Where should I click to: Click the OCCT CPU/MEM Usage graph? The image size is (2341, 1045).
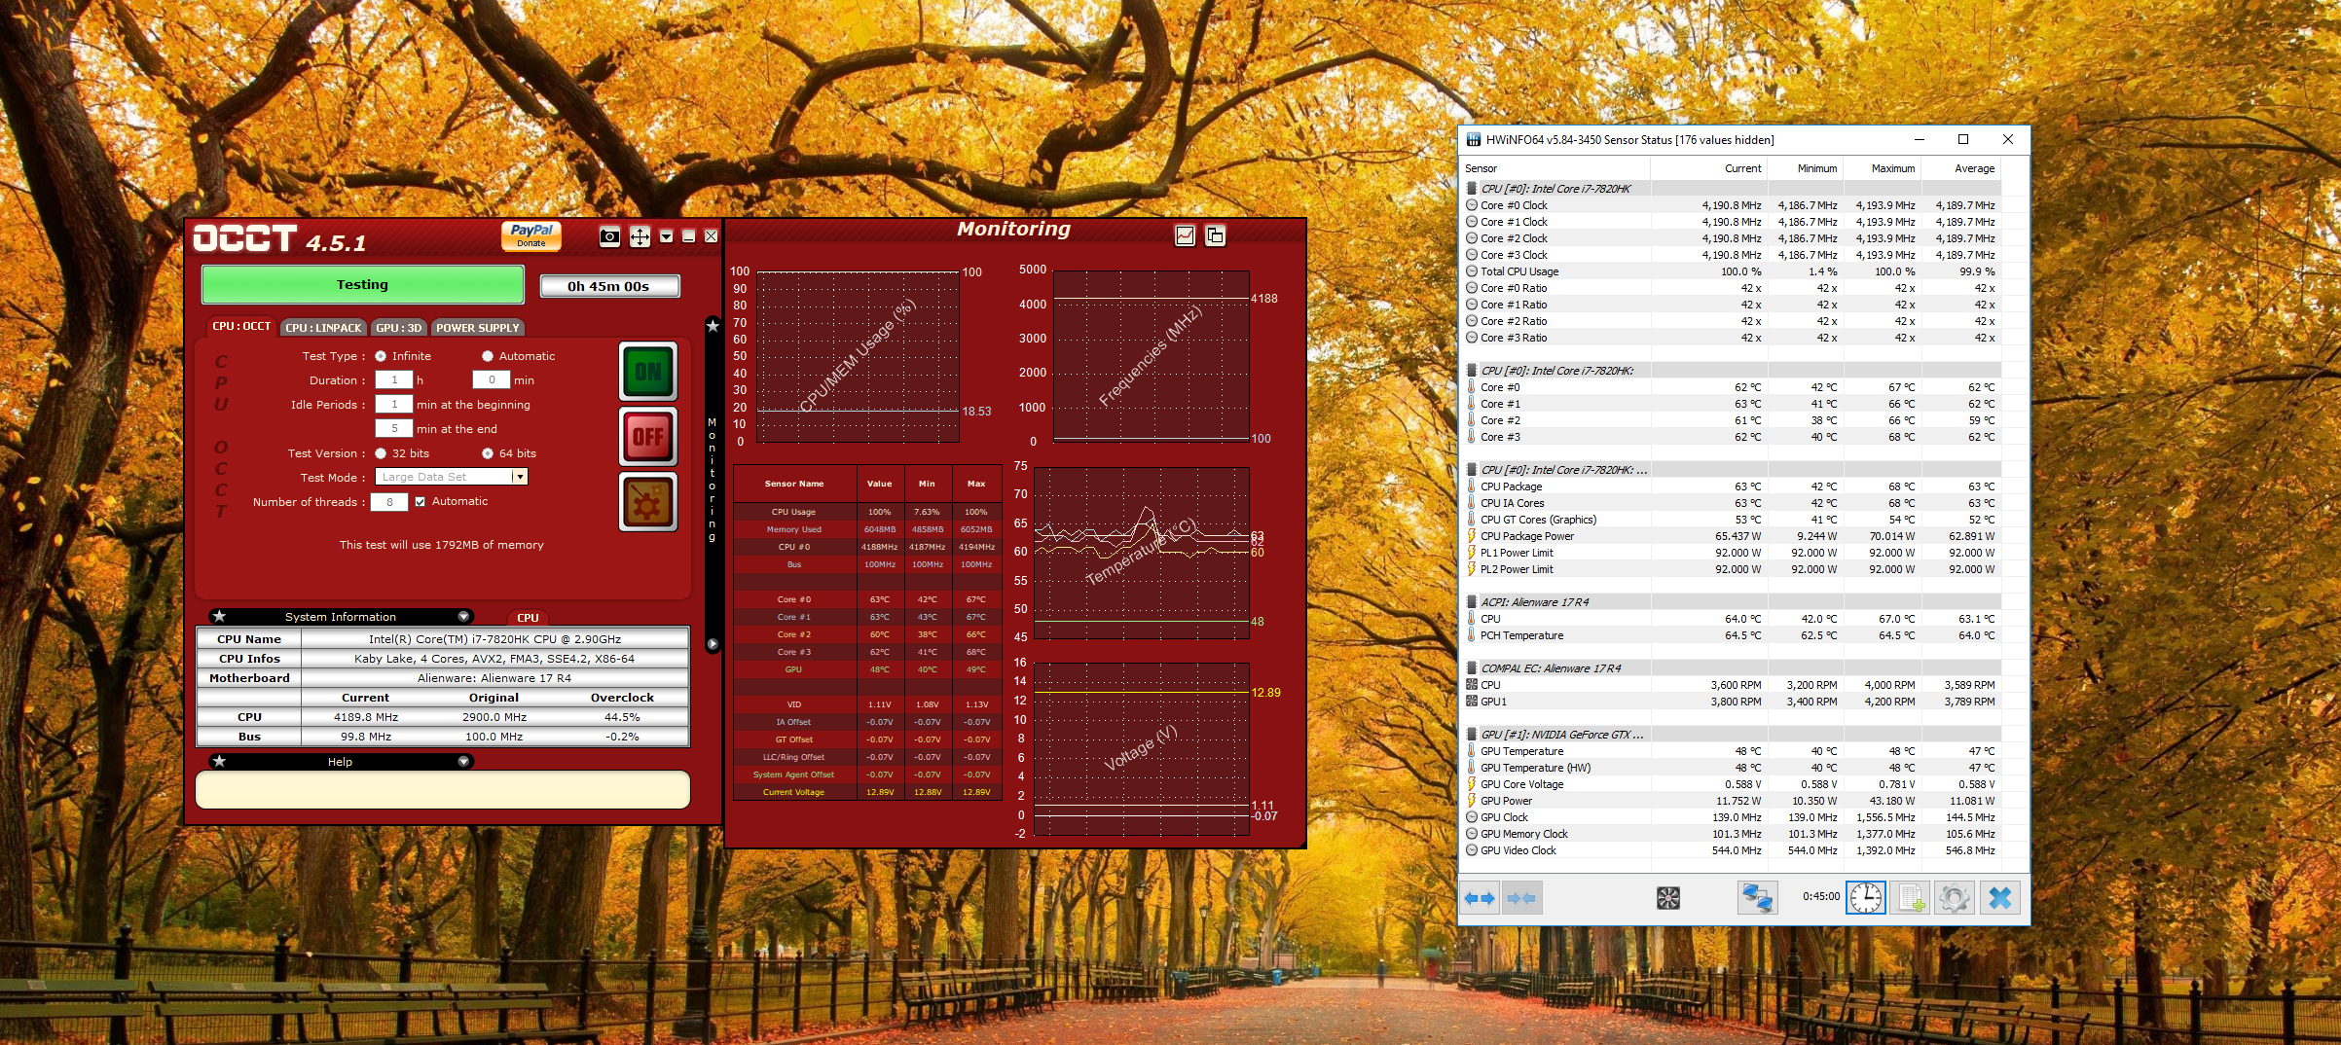pyautogui.click(x=858, y=357)
